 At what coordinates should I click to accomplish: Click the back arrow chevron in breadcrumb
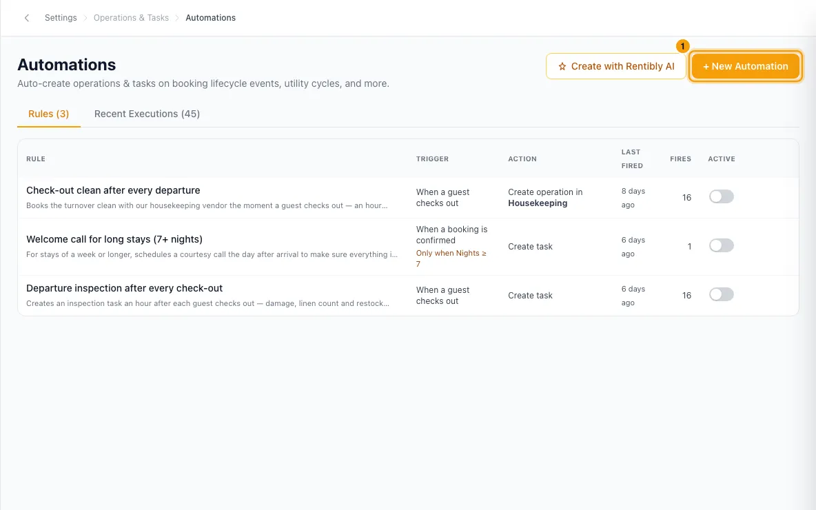(27, 18)
